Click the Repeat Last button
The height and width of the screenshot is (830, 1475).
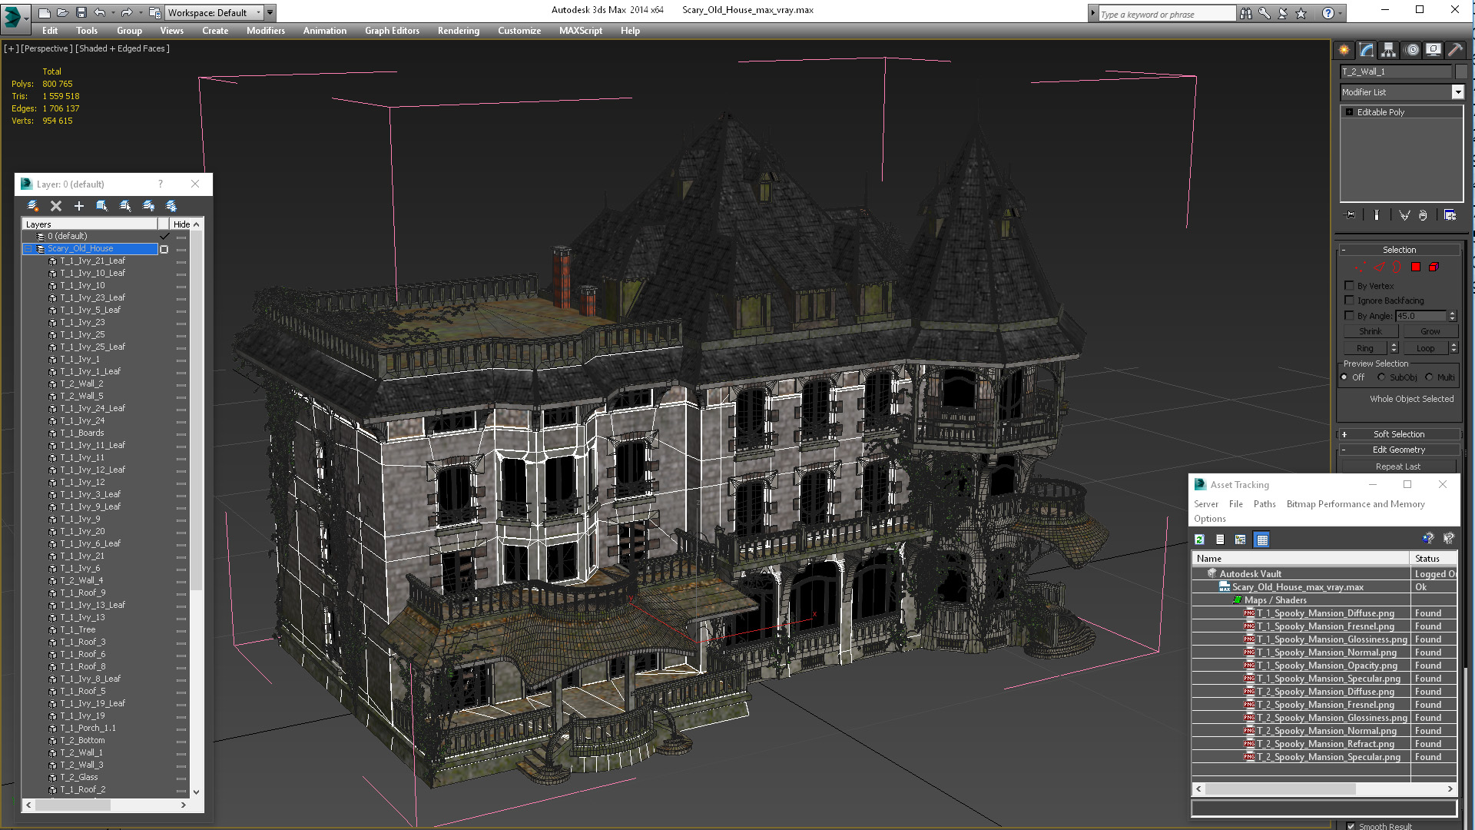coord(1398,466)
